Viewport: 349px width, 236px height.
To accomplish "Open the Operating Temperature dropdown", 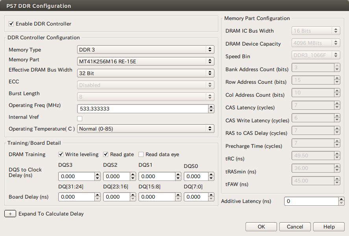I will [146, 129].
